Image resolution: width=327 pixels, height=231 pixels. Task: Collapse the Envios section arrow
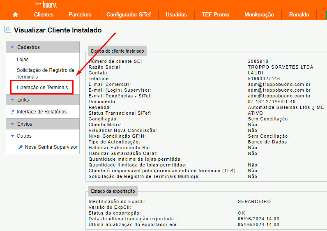(x=12, y=124)
